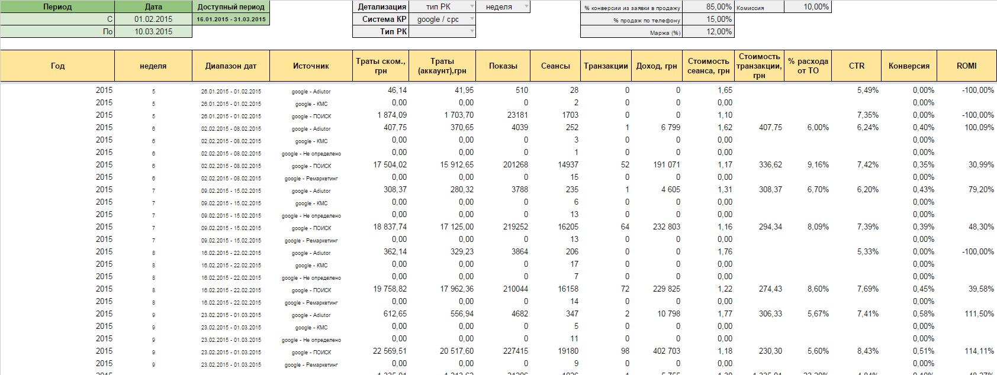Click the spend value 46,14

tap(397, 90)
